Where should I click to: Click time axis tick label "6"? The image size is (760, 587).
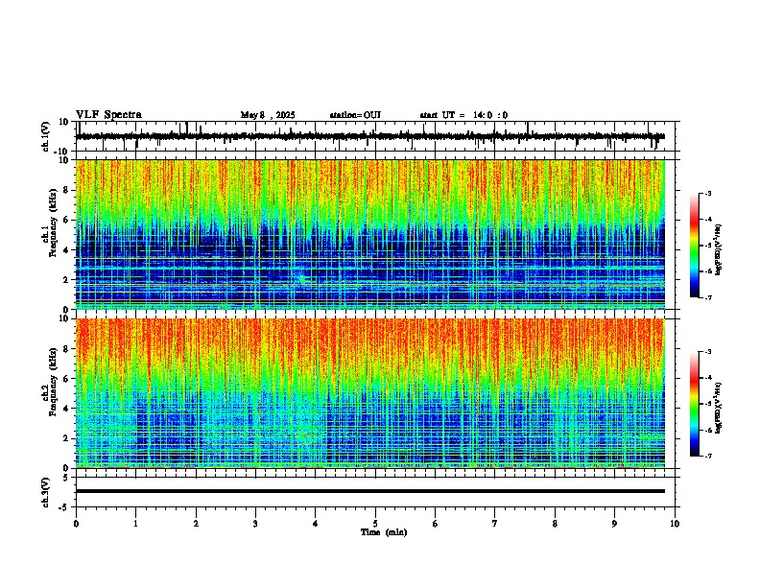(x=436, y=524)
